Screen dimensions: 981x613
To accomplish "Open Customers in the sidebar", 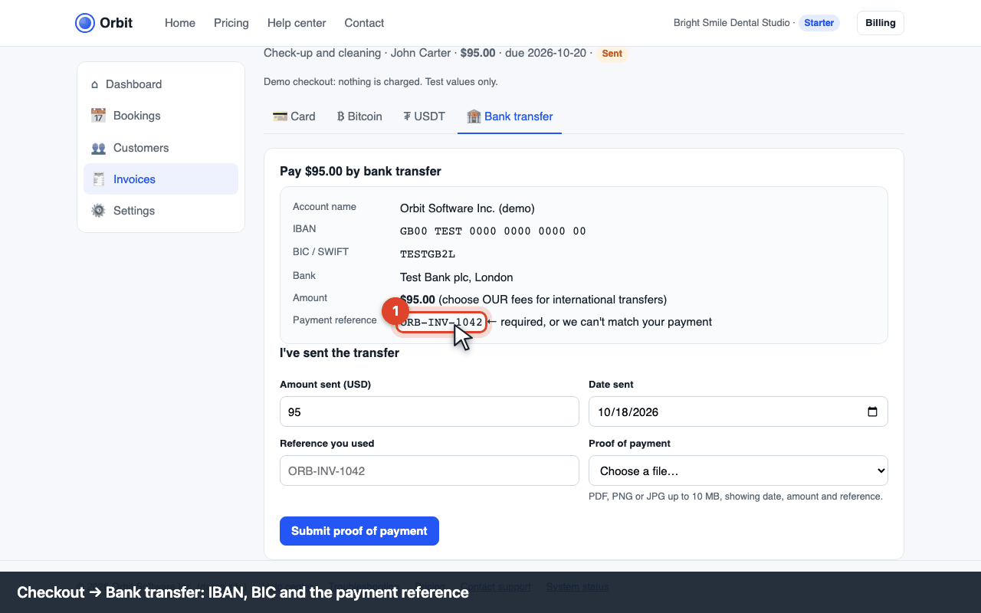I will coord(161,148).
